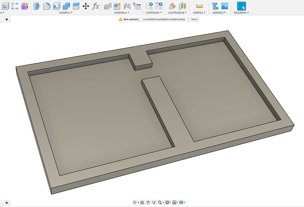Viewport: 304px width, 207px height.
Task: Open Change Parameters fx tool
Action: tap(96, 6)
